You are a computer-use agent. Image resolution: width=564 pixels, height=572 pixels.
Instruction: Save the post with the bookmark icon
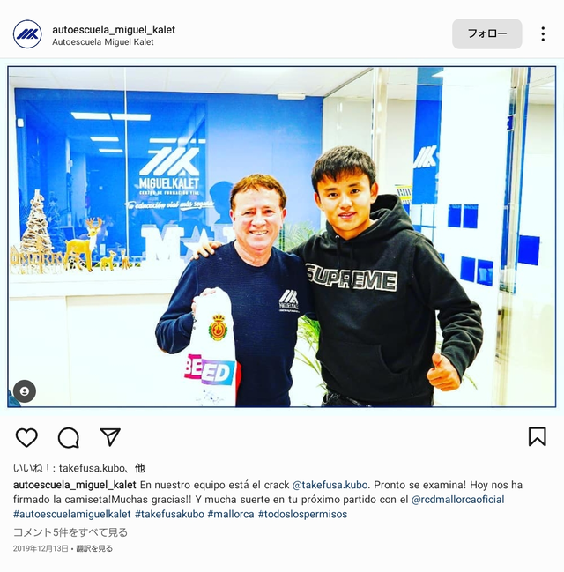pyautogui.click(x=537, y=436)
